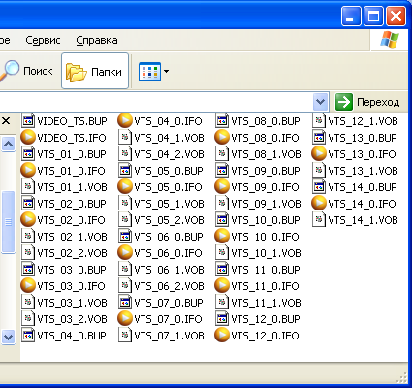Click the Переход go button

click(367, 102)
